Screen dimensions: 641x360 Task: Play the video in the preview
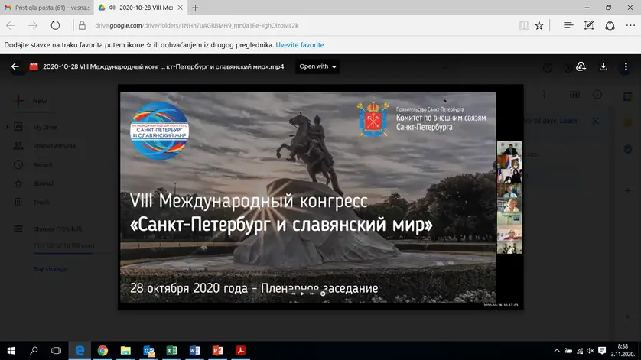tap(302, 293)
